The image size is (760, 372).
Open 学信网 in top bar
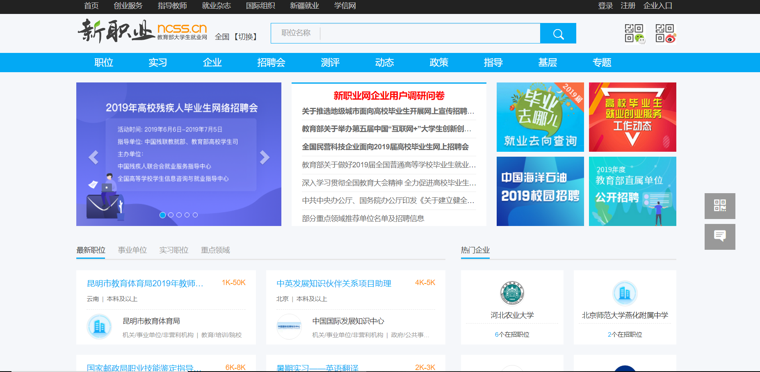345,6
